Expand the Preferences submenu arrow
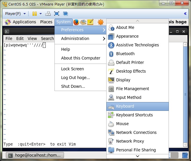Screen dimensions: 191x161 (x=104, y=30)
